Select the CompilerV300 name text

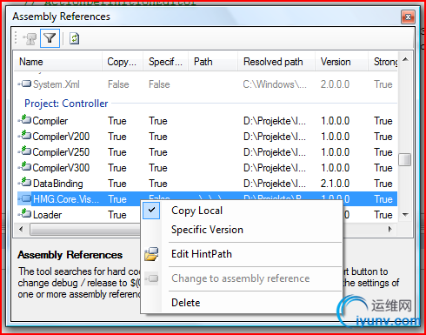[x=61, y=168]
